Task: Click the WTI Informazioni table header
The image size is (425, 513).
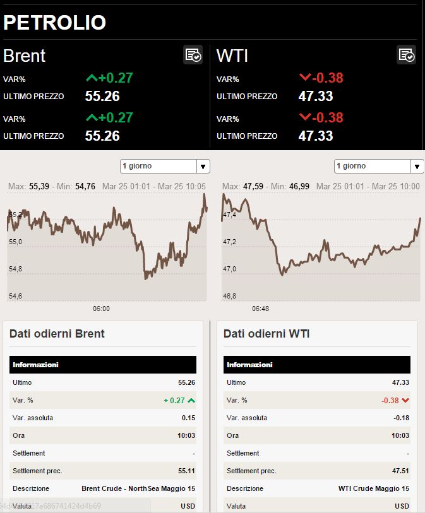Action: [316, 365]
